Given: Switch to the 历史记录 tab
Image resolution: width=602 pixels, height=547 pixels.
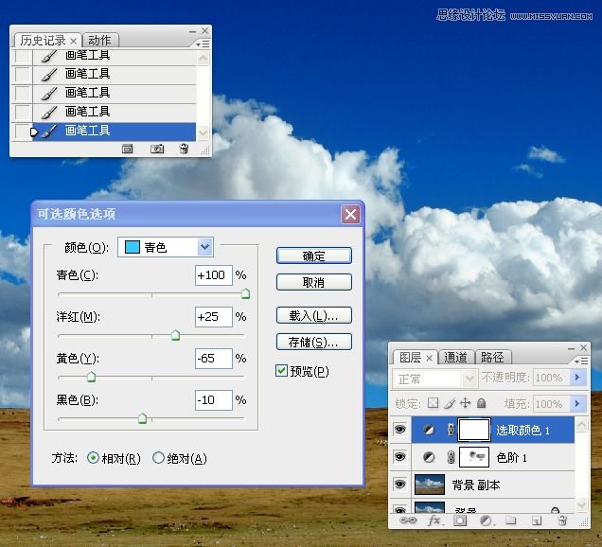Looking at the screenshot, I should pos(43,41).
